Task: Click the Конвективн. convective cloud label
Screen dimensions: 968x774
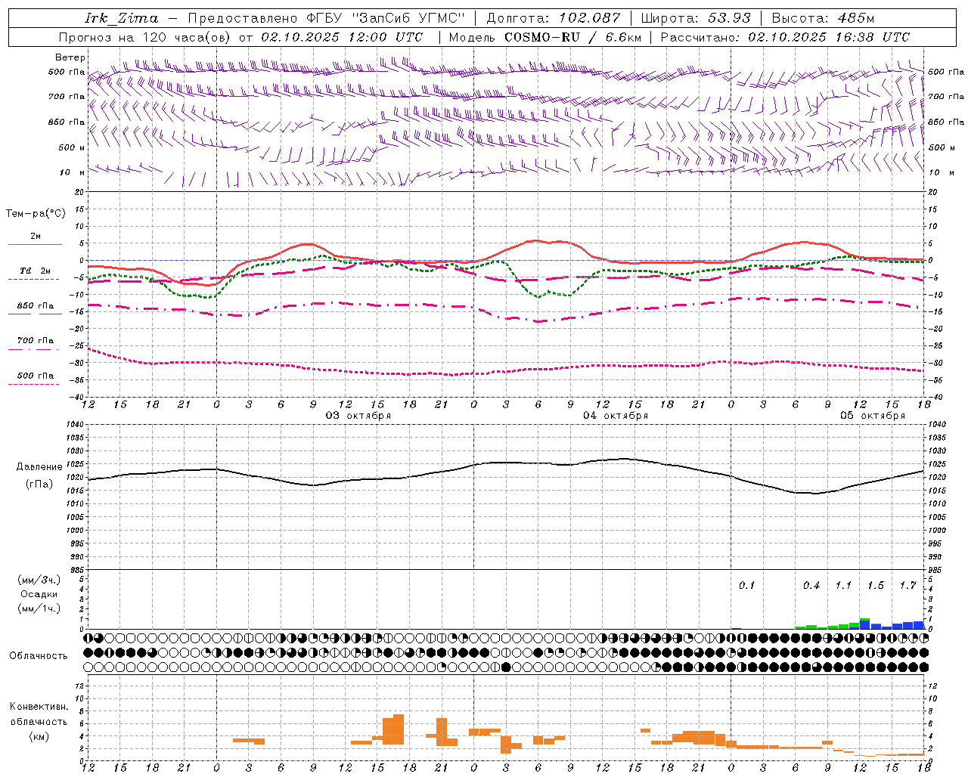Action: tap(39, 707)
